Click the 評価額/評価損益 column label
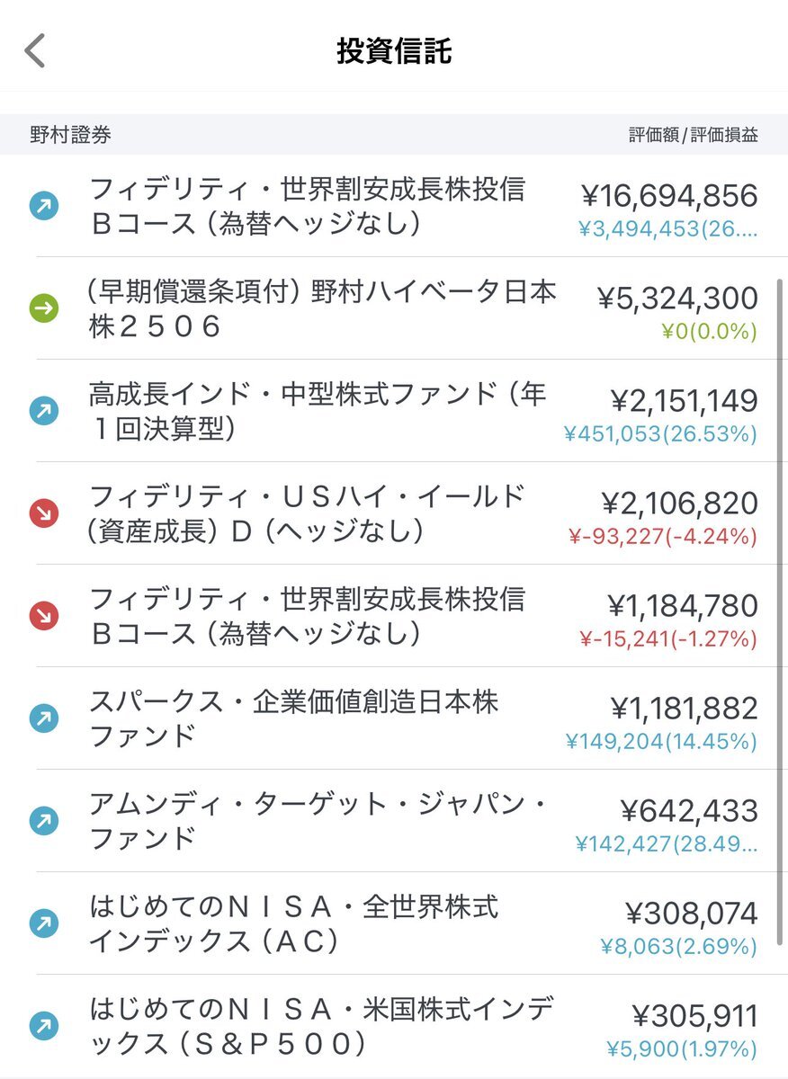This screenshot has height=1079, width=788. (x=694, y=136)
